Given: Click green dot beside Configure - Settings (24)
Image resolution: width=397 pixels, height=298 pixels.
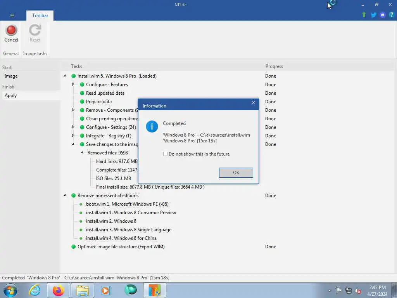Looking at the screenshot, I should pyautogui.click(x=82, y=127).
